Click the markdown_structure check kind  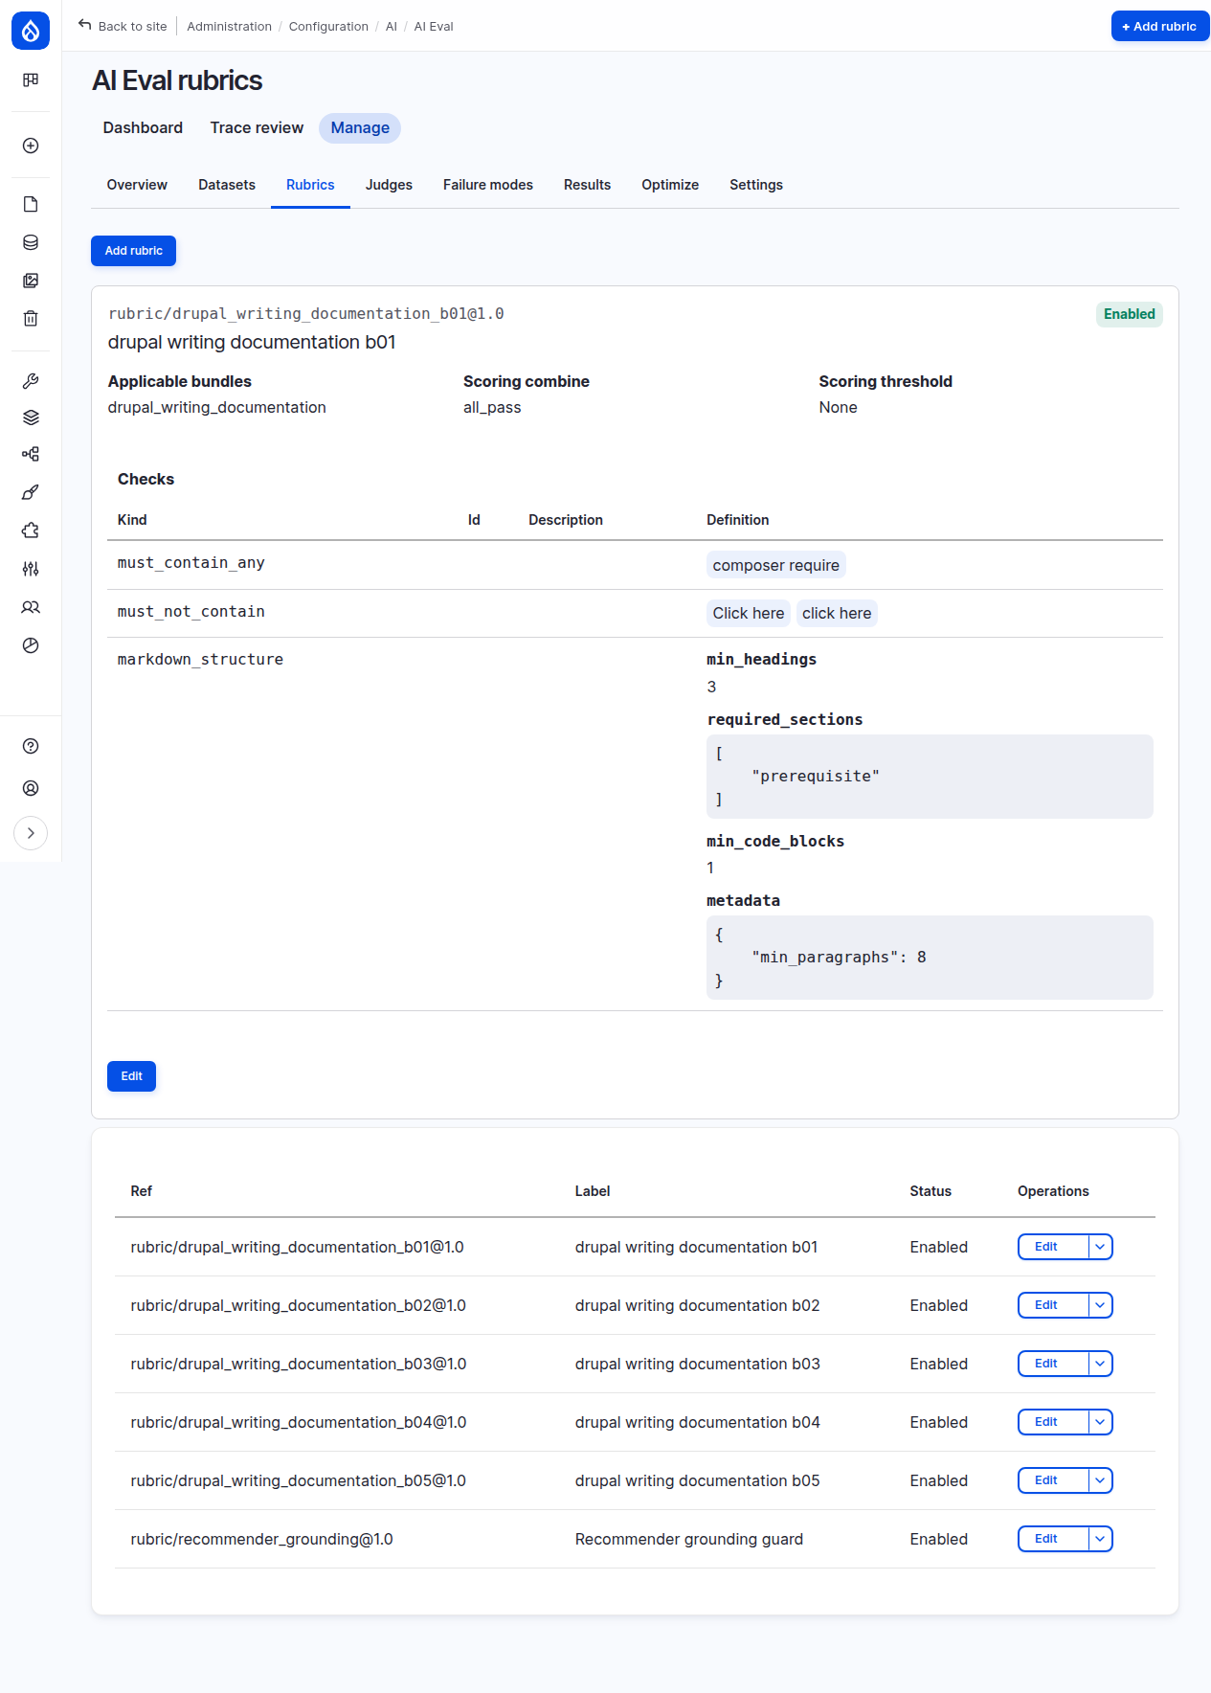[x=200, y=660]
